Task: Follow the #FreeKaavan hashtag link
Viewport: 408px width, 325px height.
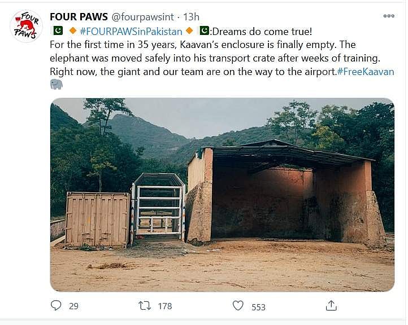Action: click(x=364, y=72)
